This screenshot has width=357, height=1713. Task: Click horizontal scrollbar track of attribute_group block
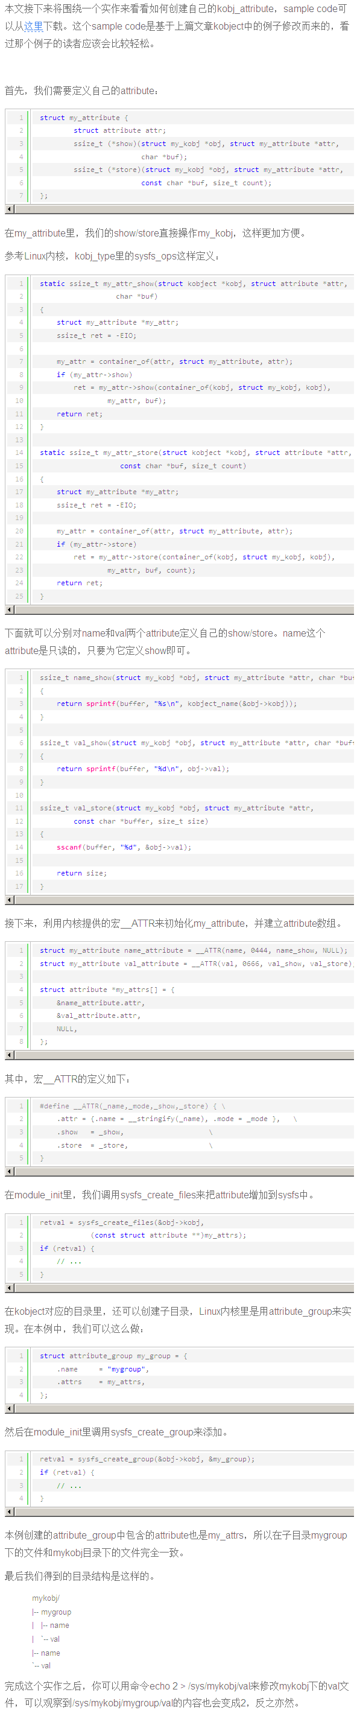(184, 1408)
